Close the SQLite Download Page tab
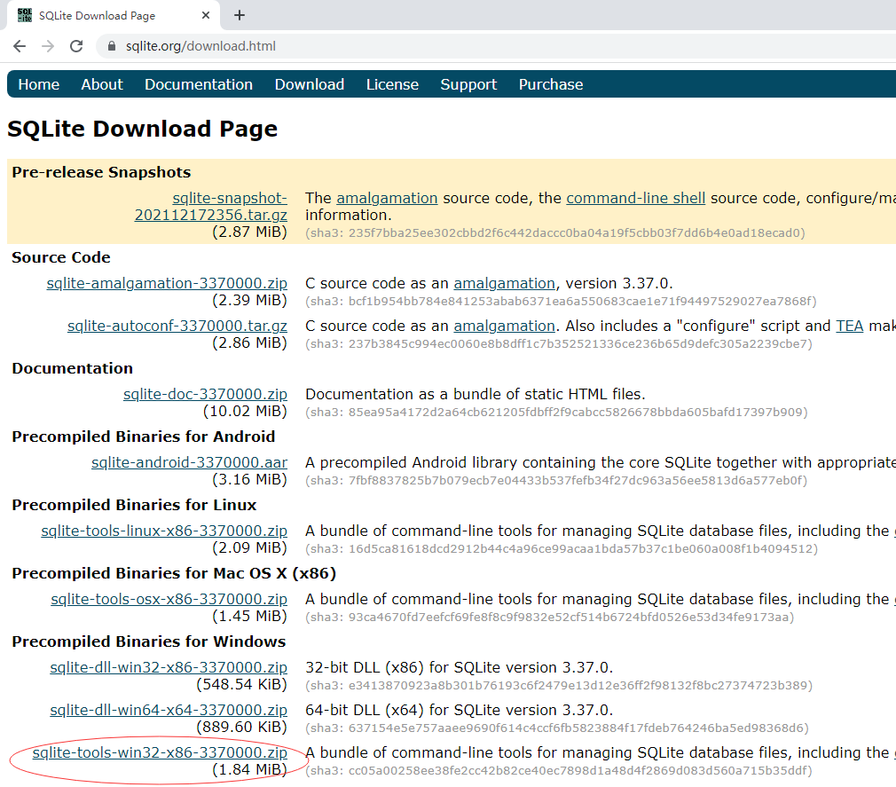The image size is (896, 787). [206, 15]
